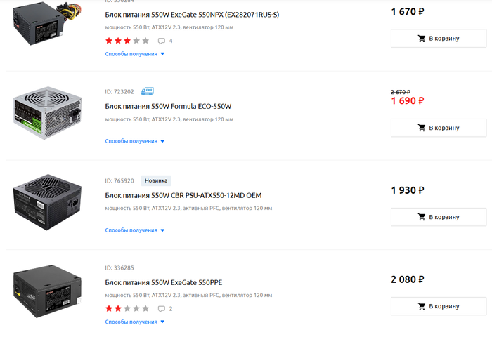Click the comments icon for ExeGate 550NPX

click(162, 41)
